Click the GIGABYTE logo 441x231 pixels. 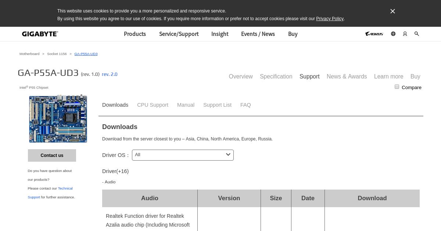click(x=40, y=34)
